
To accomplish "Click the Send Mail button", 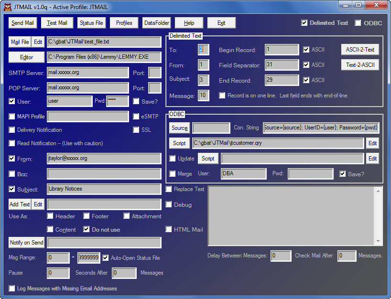I will [22, 23].
